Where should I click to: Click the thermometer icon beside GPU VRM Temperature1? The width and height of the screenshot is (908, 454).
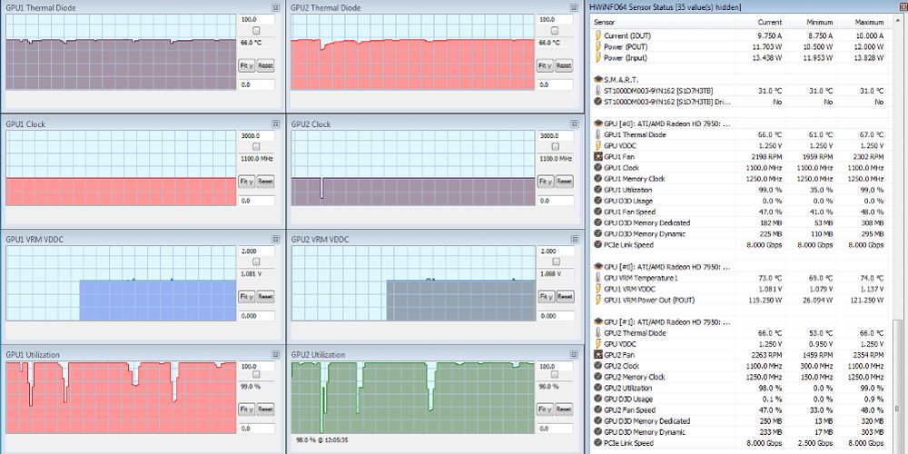[x=598, y=278]
